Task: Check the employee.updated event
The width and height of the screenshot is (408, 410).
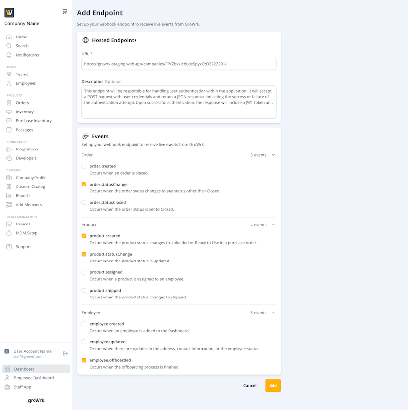Action: [x=84, y=341]
